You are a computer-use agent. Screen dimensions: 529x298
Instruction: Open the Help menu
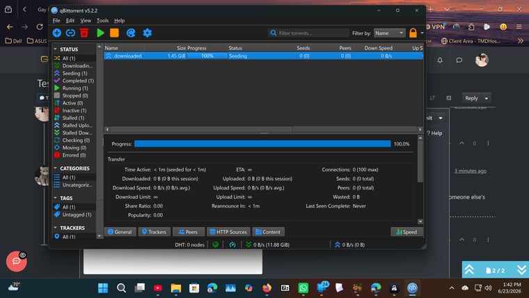pyautogui.click(x=119, y=21)
